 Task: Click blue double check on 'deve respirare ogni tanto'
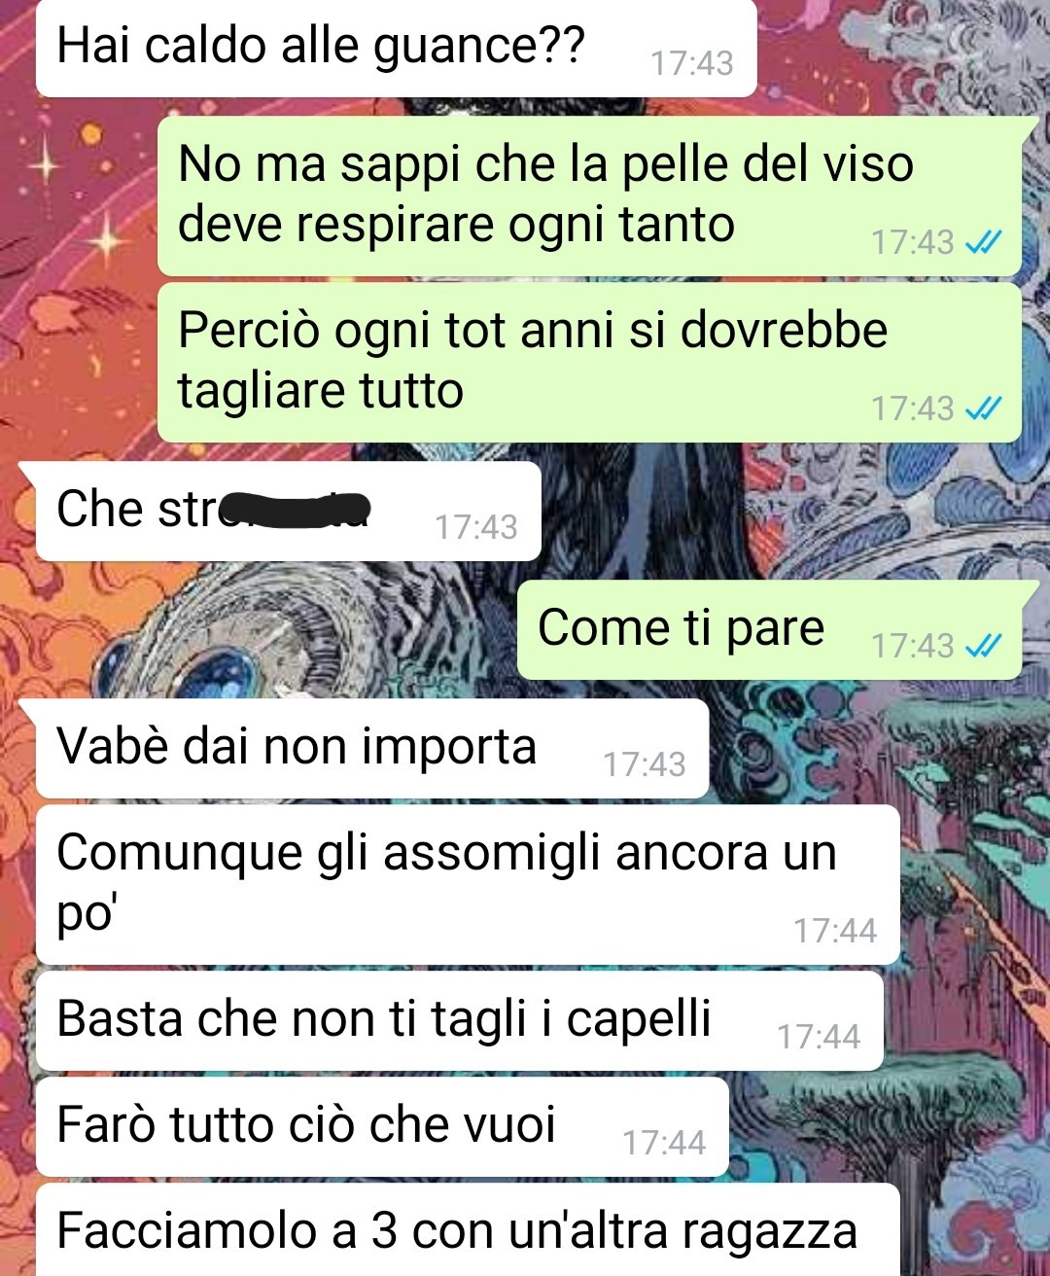983,242
